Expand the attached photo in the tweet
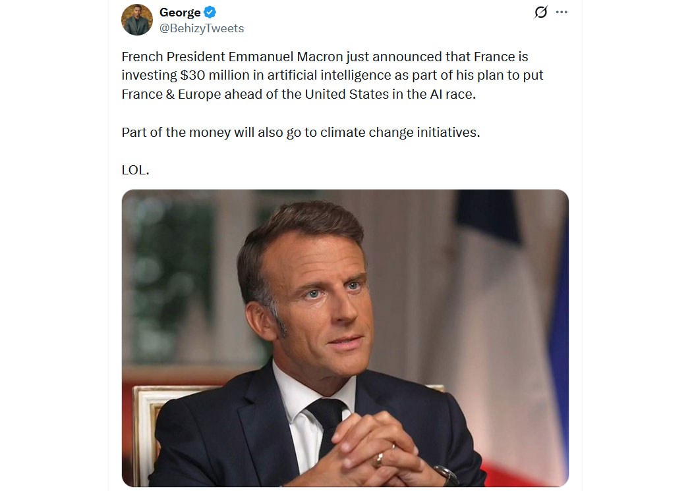This screenshot has height=491, width=692. click(345, 338)
